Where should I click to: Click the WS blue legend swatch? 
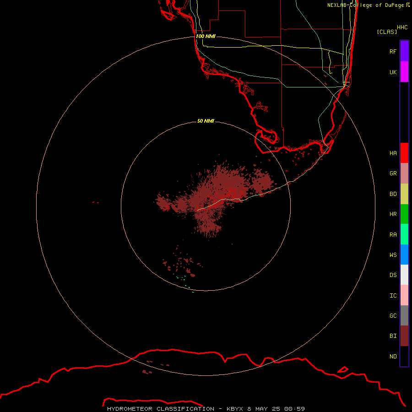404,255
